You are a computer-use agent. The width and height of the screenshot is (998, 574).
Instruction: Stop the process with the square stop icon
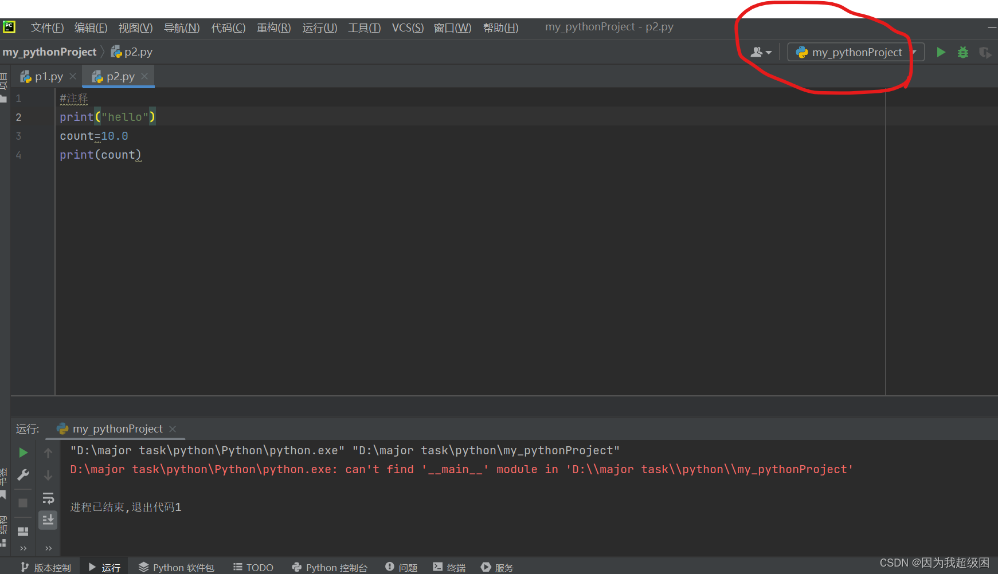click(x=23, y=502)
